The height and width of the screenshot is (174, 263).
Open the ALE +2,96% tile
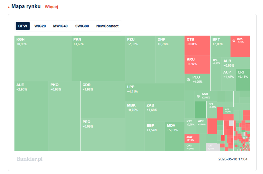pyautogui.click(x=31, y=116)
